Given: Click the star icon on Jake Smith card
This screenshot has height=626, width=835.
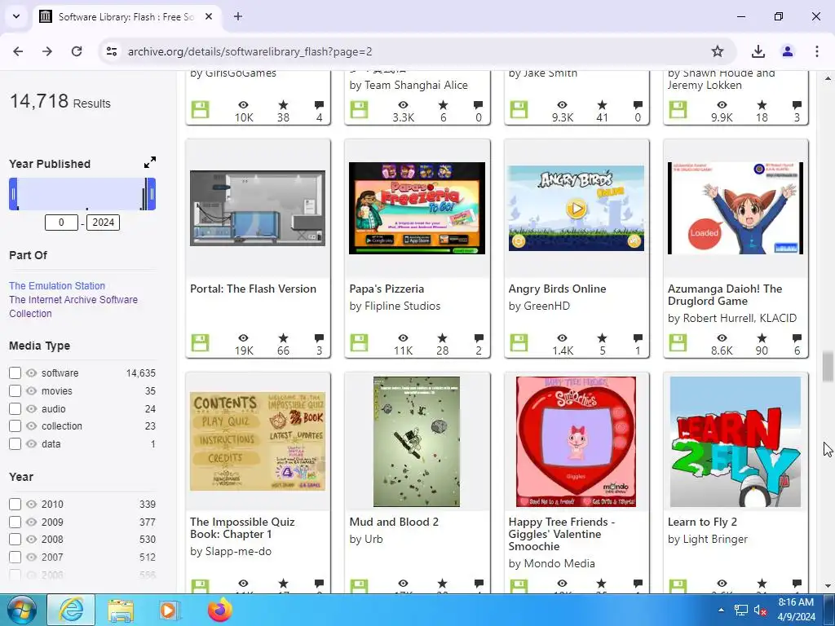Looking at the screenshot, I should pos(602,105).
